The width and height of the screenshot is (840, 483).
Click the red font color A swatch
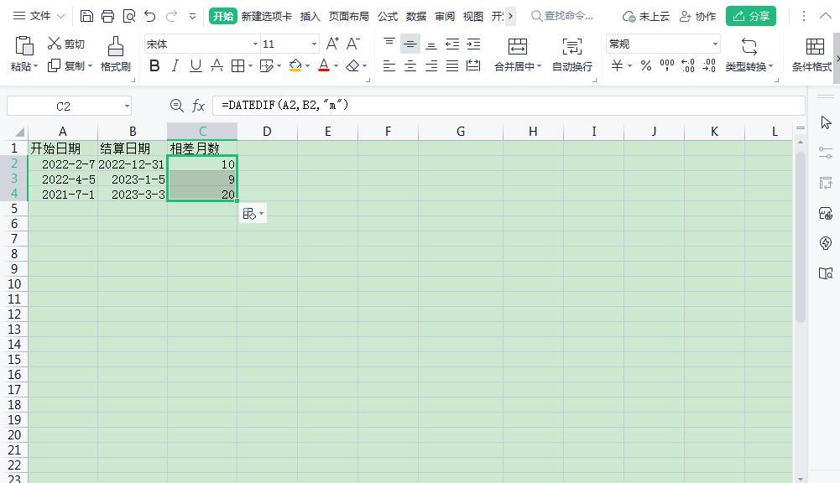(324, 66)
